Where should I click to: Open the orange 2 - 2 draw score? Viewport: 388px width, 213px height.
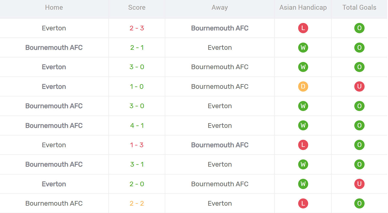pyautogui.click(x=137, y=203)
